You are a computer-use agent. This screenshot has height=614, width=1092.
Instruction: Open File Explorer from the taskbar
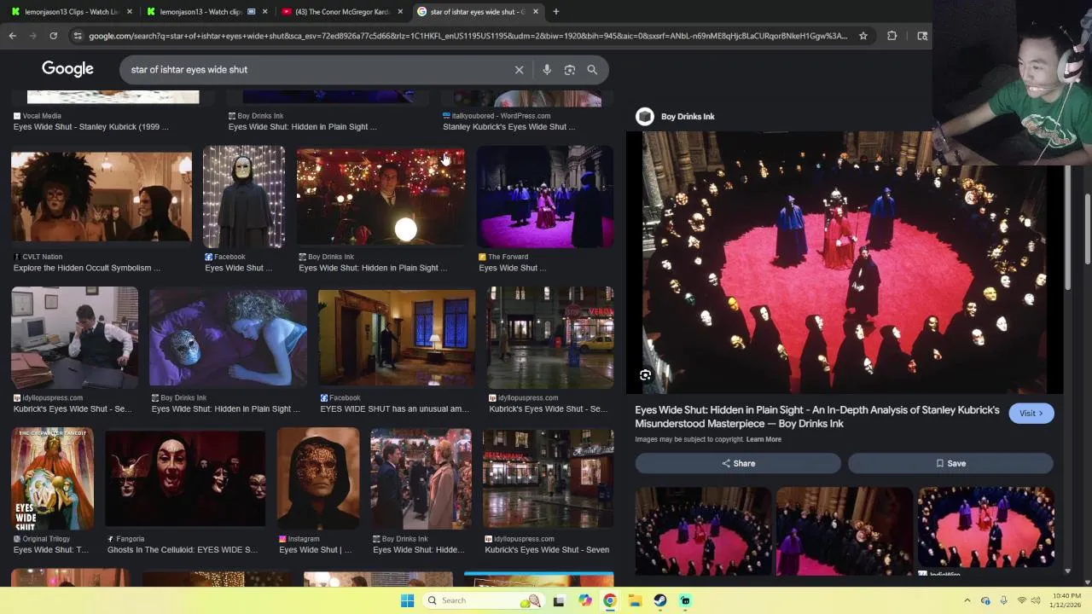tap(636, 600)
